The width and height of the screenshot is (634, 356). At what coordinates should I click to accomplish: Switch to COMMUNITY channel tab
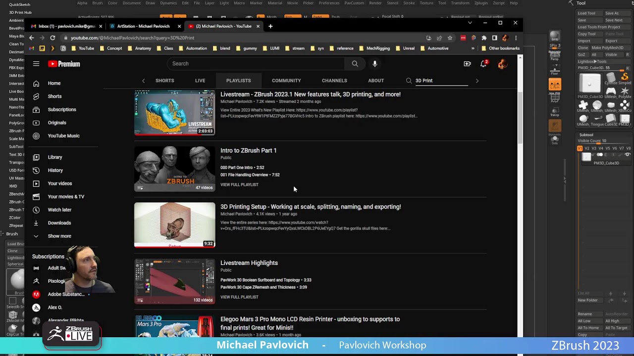(286, 81)
